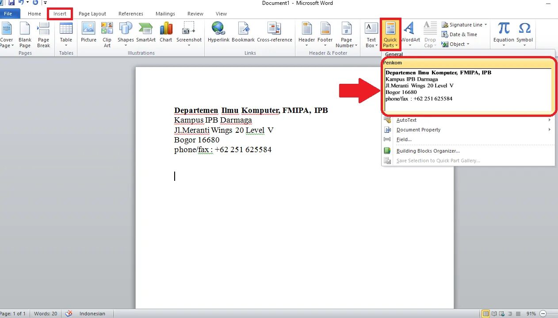Insert a Cover Page

[x=6, y=34]
